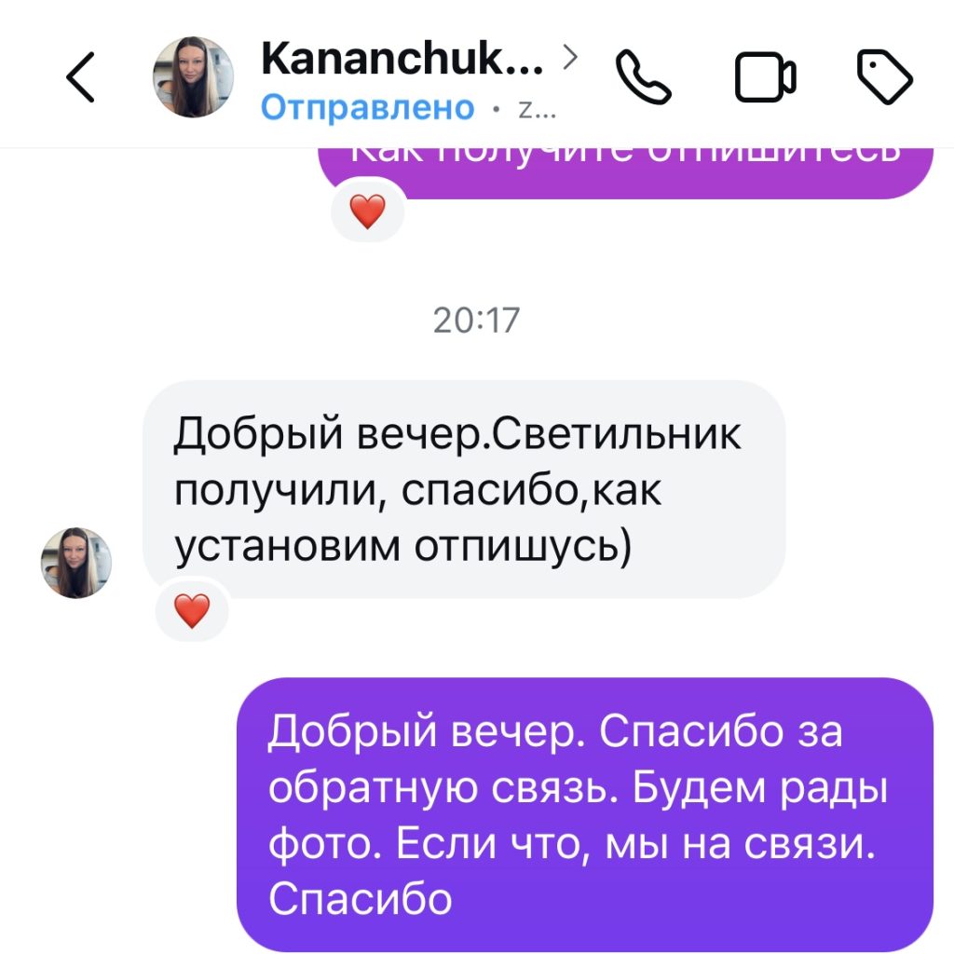
Task: Tap the blue Отправлено status text
Action: click(x=367, y=108)
